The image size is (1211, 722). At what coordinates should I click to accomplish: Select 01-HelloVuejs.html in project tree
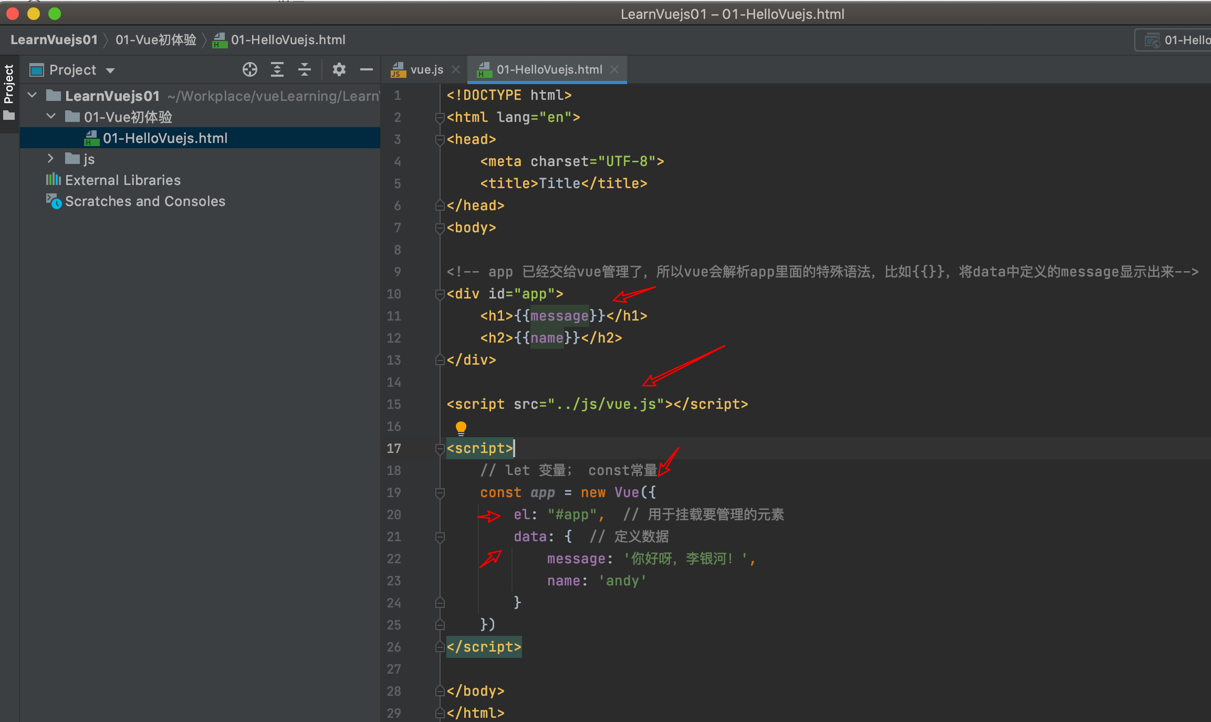pyautogui.click(x=200, y=138)
